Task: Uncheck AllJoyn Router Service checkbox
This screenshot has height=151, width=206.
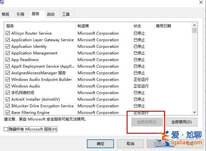Action: [8, 33]
